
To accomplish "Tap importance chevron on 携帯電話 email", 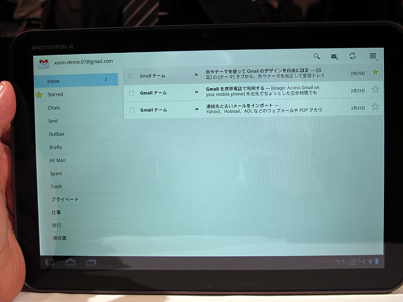I will [x=196, y=92].
